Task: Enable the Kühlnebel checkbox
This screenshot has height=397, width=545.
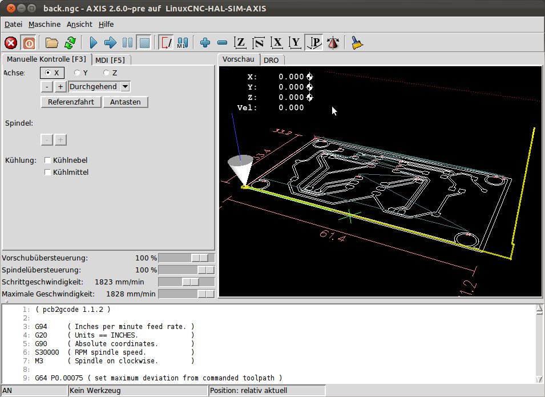Action: tap(48, 161)
